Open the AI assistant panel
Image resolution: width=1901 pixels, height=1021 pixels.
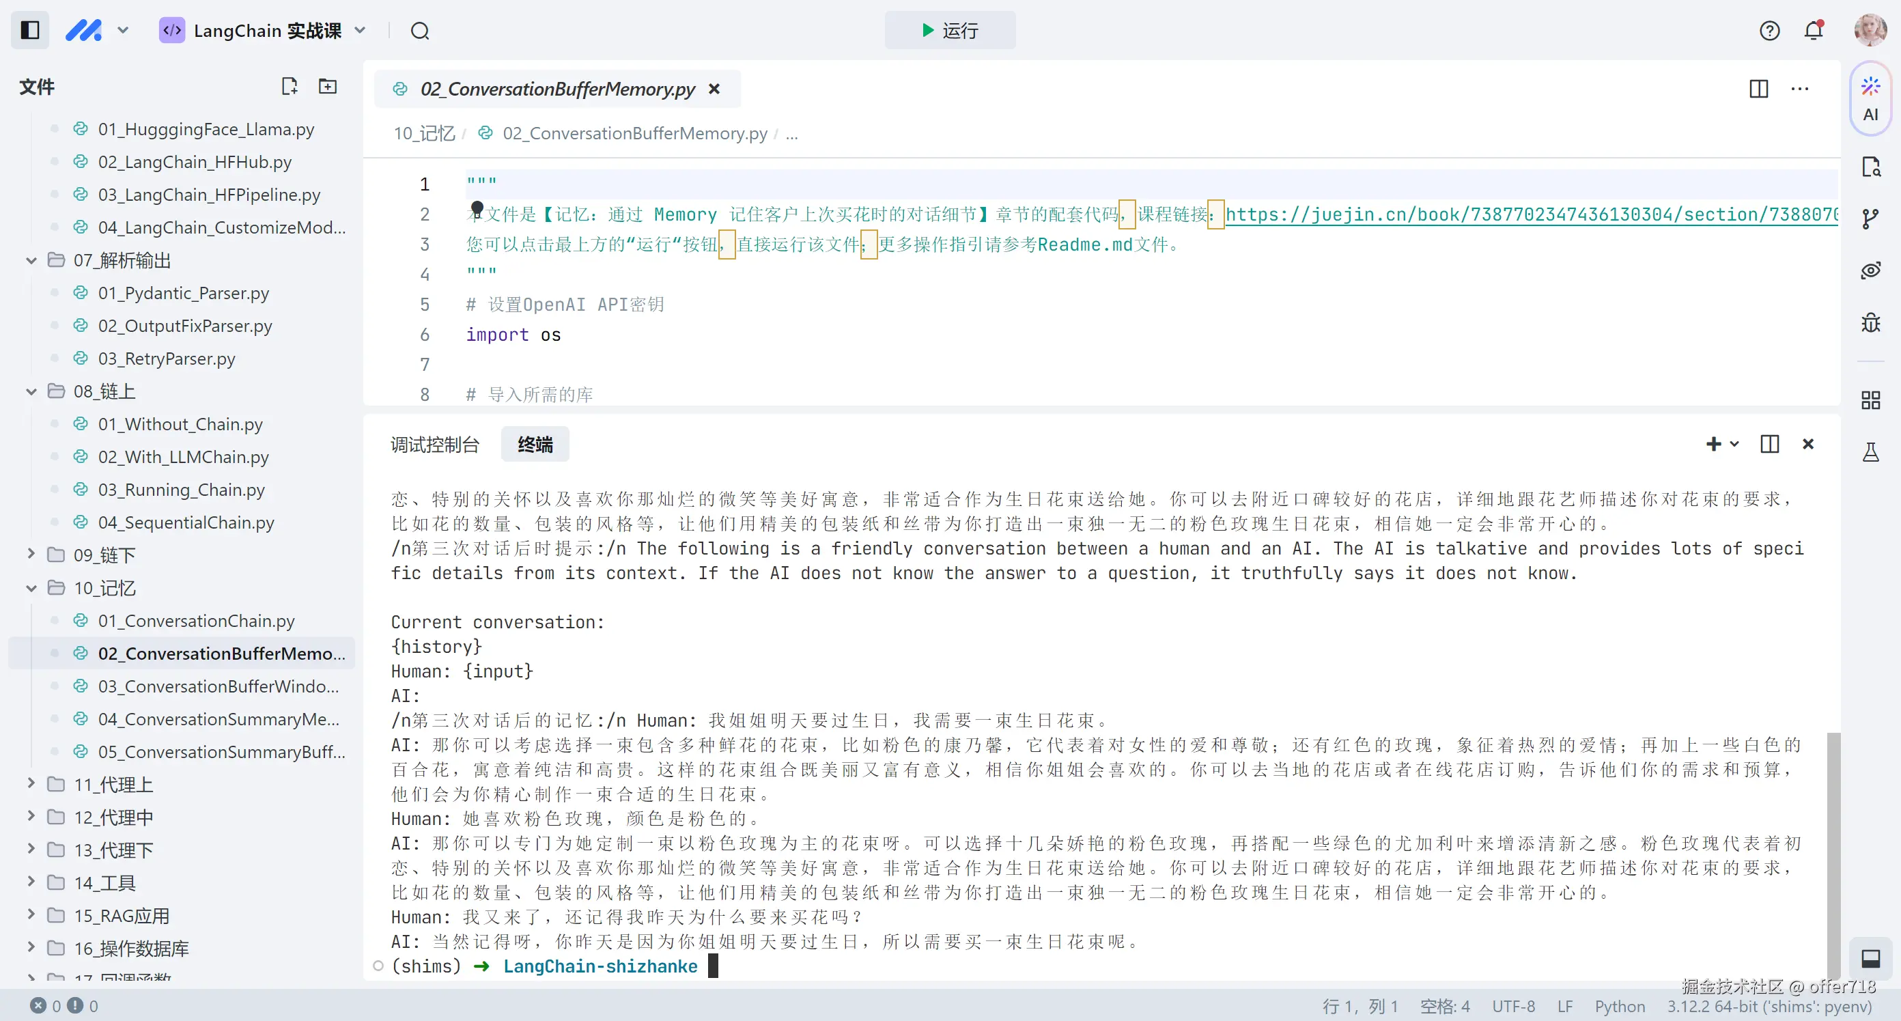point(1870,100)
